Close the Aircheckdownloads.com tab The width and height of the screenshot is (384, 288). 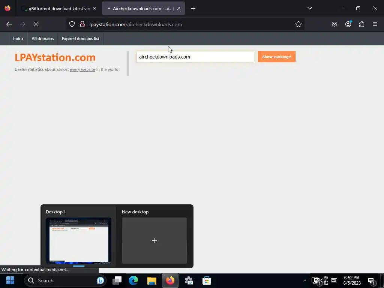pyautogui.click(x=179, y=8)
